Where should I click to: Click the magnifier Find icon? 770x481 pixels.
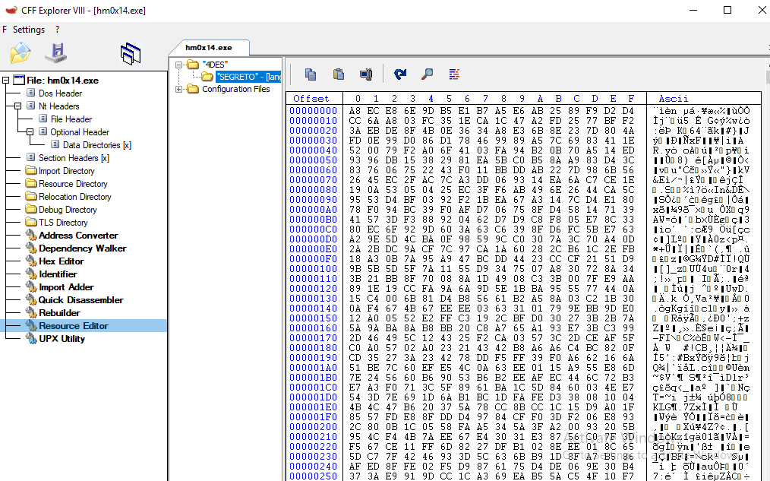(428, 74)
